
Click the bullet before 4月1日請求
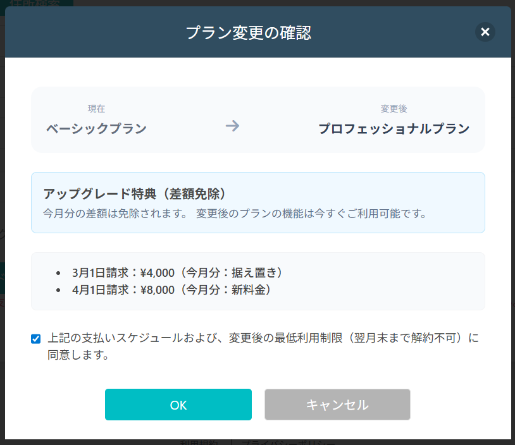click(x=59, y=291)
